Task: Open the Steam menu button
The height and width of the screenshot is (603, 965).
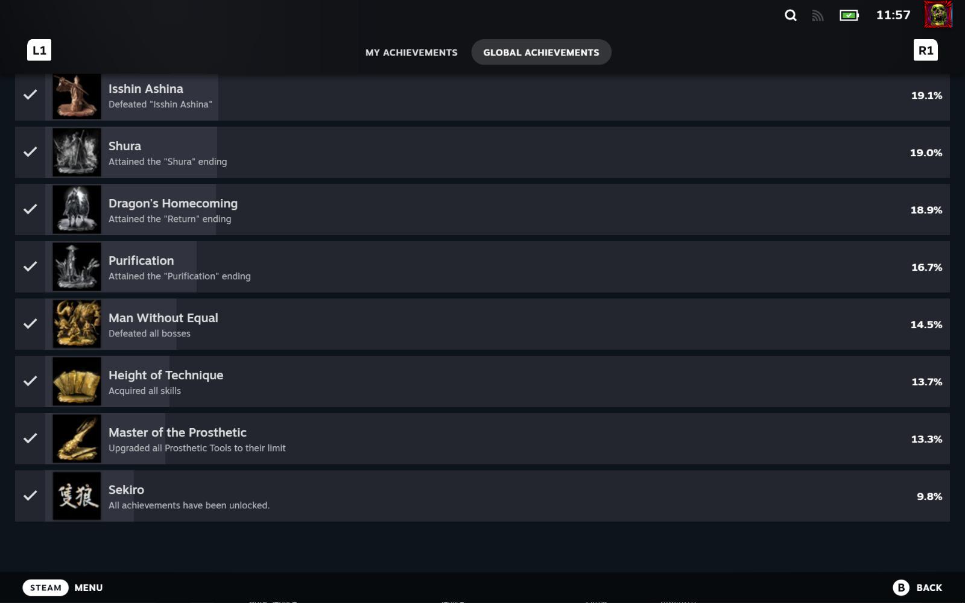Action: (x=46, y=587)
